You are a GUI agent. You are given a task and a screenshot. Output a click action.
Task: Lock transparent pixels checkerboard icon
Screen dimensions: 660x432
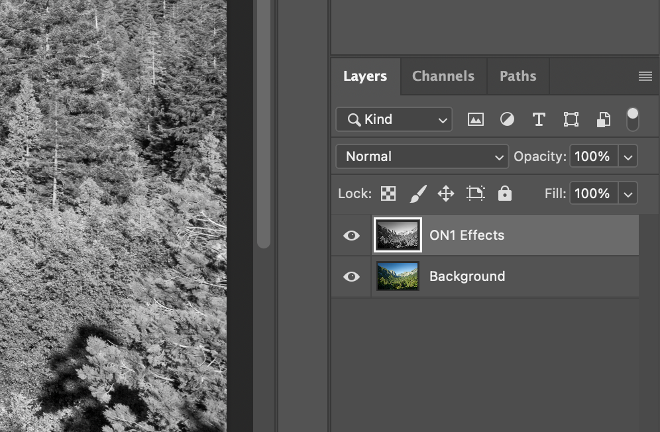[x=388, y=193]
